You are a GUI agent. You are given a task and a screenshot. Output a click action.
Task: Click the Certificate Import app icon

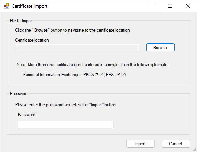[x=7, y=6]
